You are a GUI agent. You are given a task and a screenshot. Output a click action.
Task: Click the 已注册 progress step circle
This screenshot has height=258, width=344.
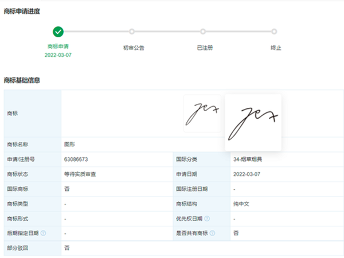tap(204, 32)
